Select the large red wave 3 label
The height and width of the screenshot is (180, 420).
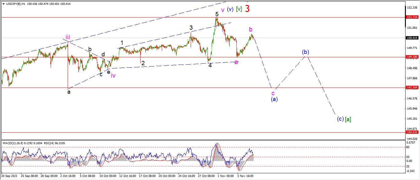click(x=247, y=9)
